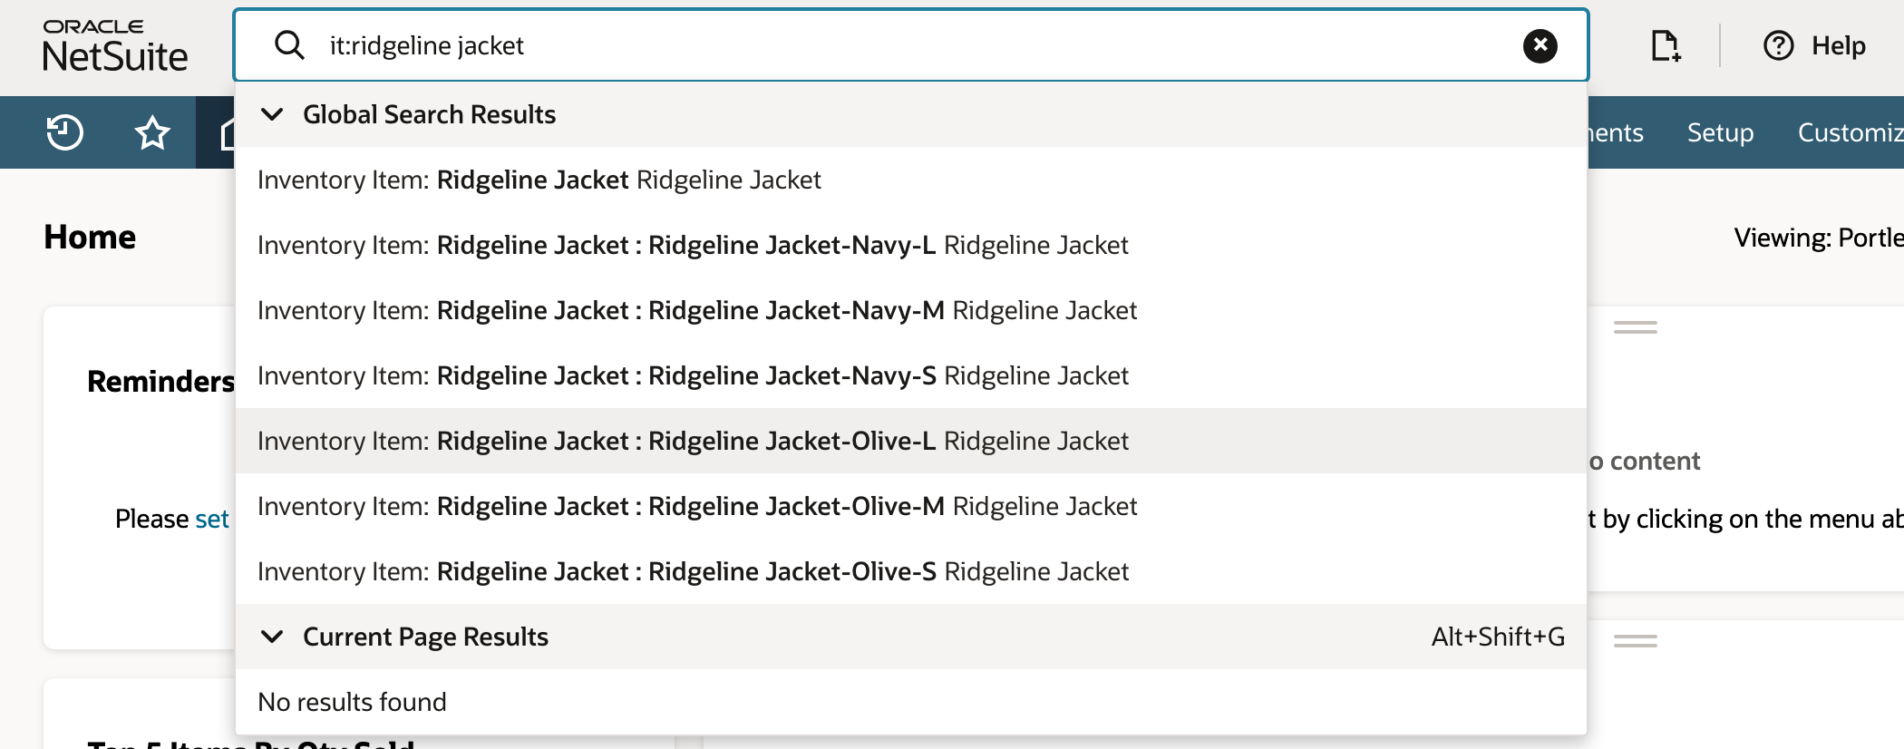Image resolution: width=1904 pixels, height=749 pixels.
Task: Select the Ridgeline Jacket-Olive-S result
Action: pyautogui.click(x=911, y=571)
